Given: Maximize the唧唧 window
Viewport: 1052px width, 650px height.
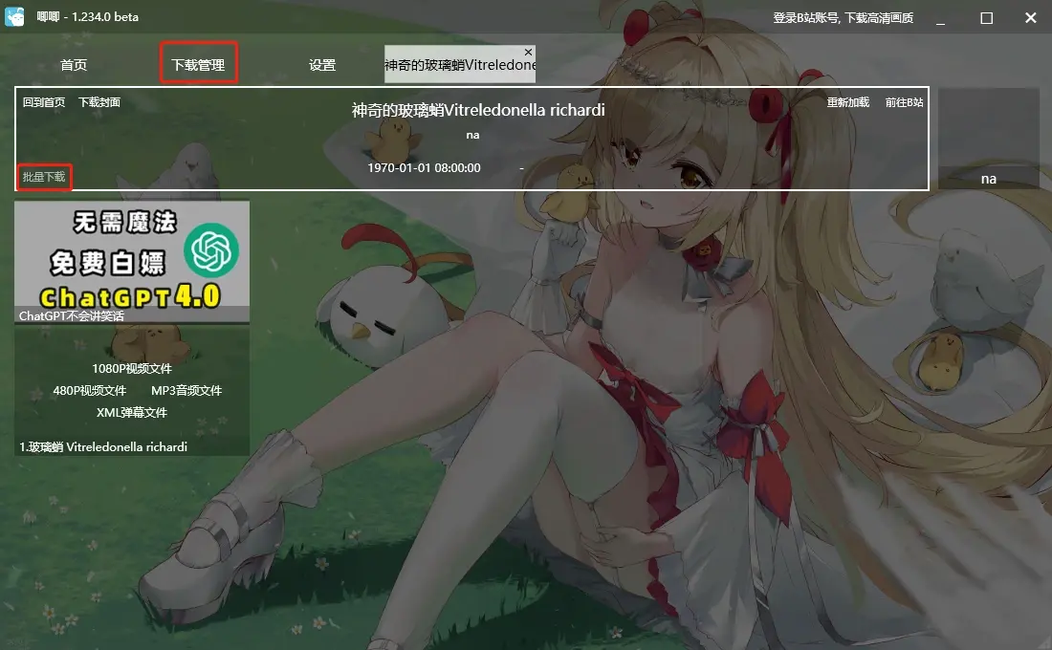Looking at the screenshot, I should click(x=986, y=18).
